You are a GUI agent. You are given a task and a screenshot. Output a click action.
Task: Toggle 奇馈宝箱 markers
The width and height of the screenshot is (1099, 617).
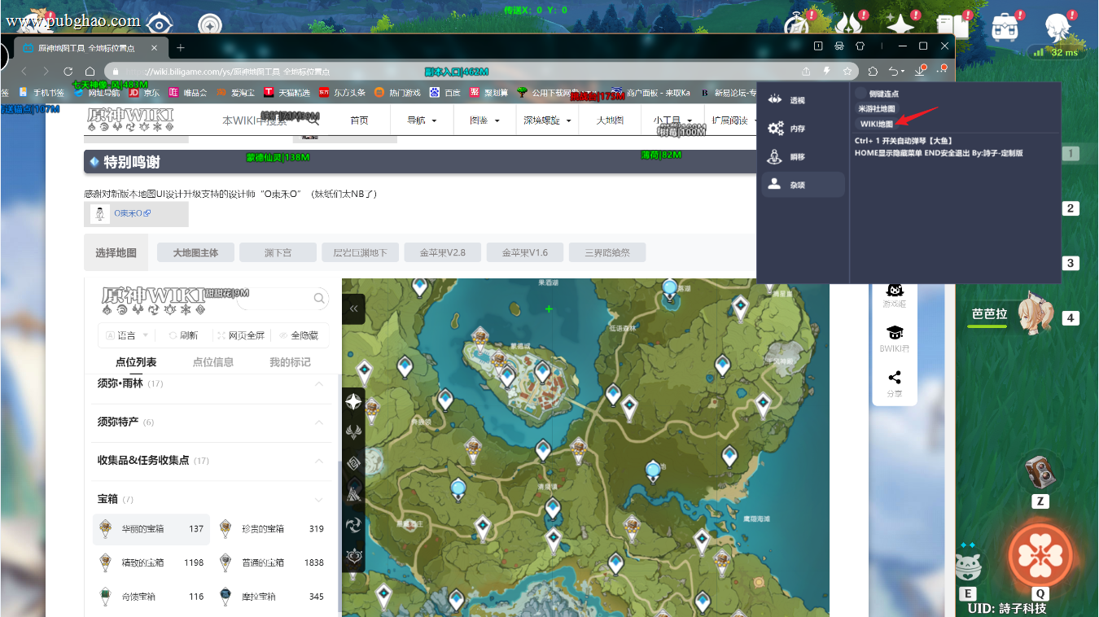tap(151, 597)
